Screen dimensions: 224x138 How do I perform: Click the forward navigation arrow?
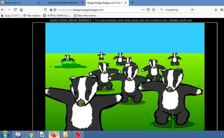[9, 10]
